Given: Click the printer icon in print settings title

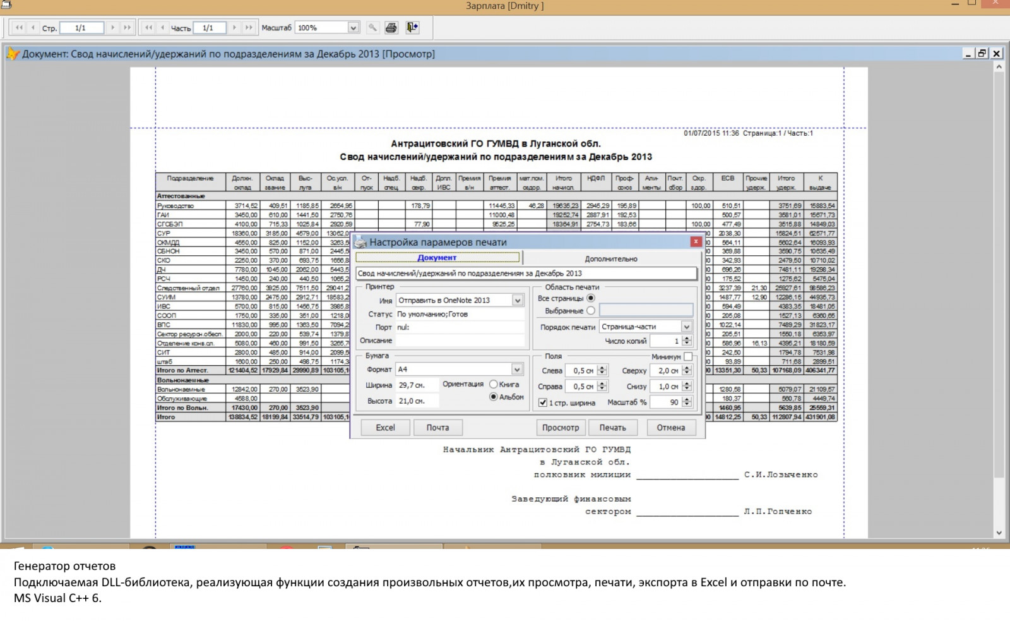Looking at the screenshot, I should (360, 242).
